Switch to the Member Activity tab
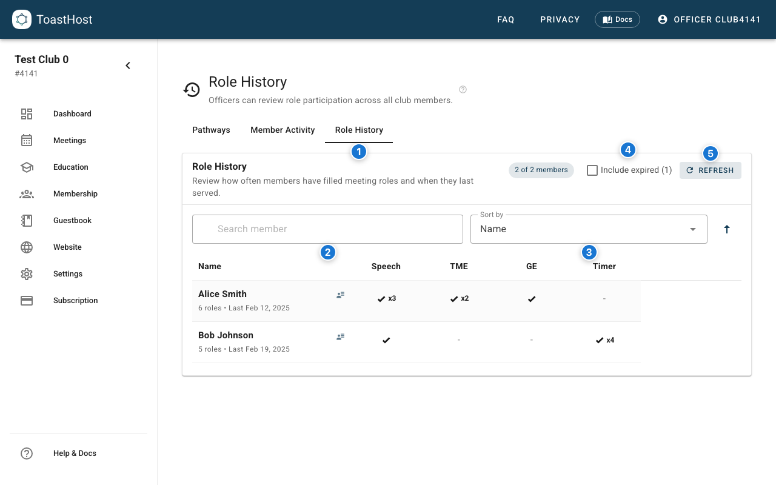The image size is (776, 485). 283,130
